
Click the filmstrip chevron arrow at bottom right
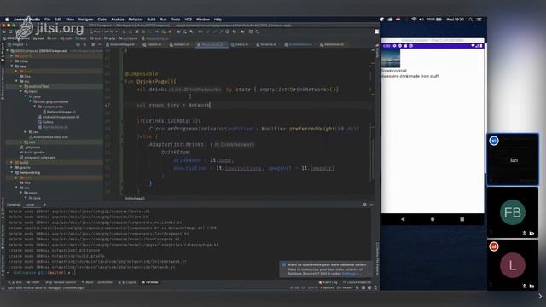(540, 296)
